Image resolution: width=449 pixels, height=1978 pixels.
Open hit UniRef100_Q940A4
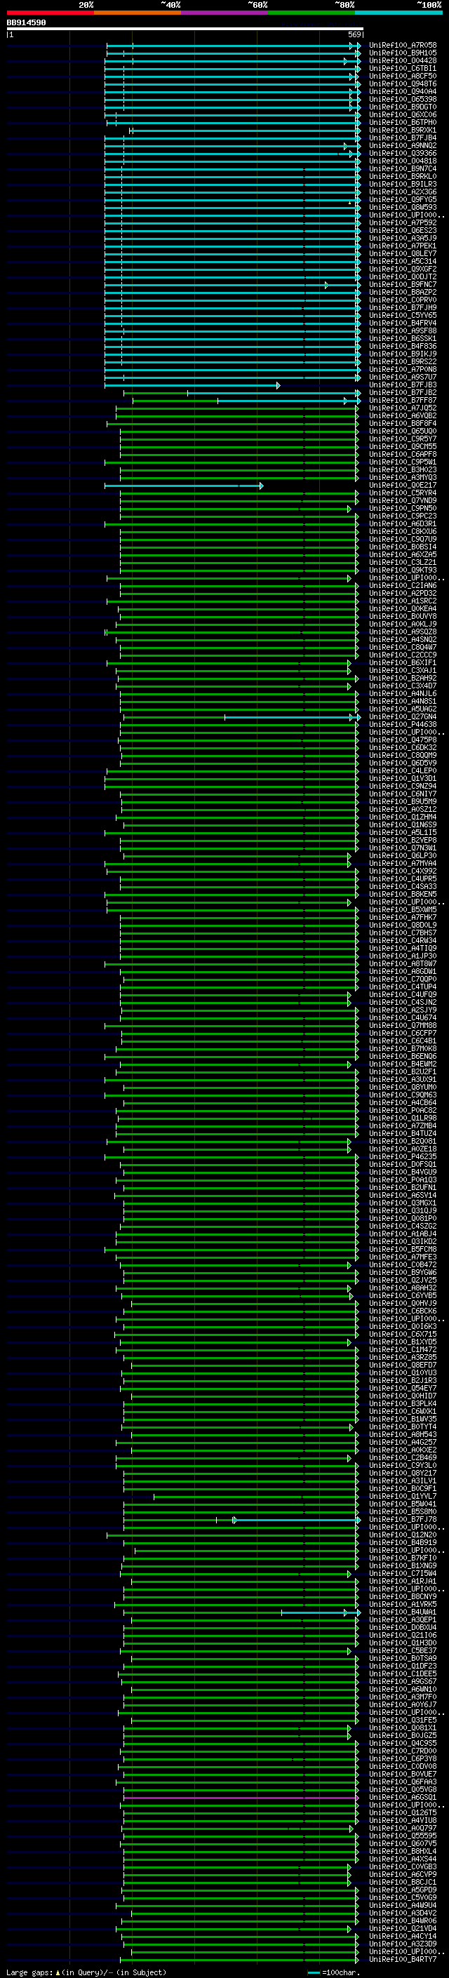[x=403, y=91]
